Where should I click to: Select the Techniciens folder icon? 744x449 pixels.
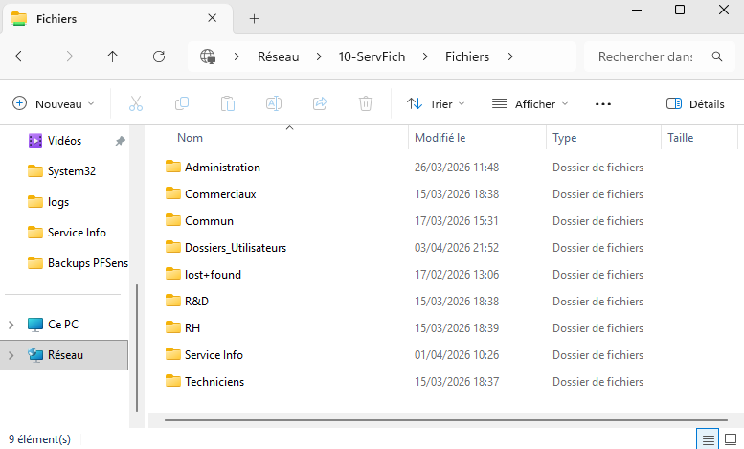[172, 381]
